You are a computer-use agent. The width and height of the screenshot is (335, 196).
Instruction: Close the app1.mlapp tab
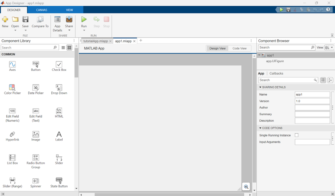[134, 41]
